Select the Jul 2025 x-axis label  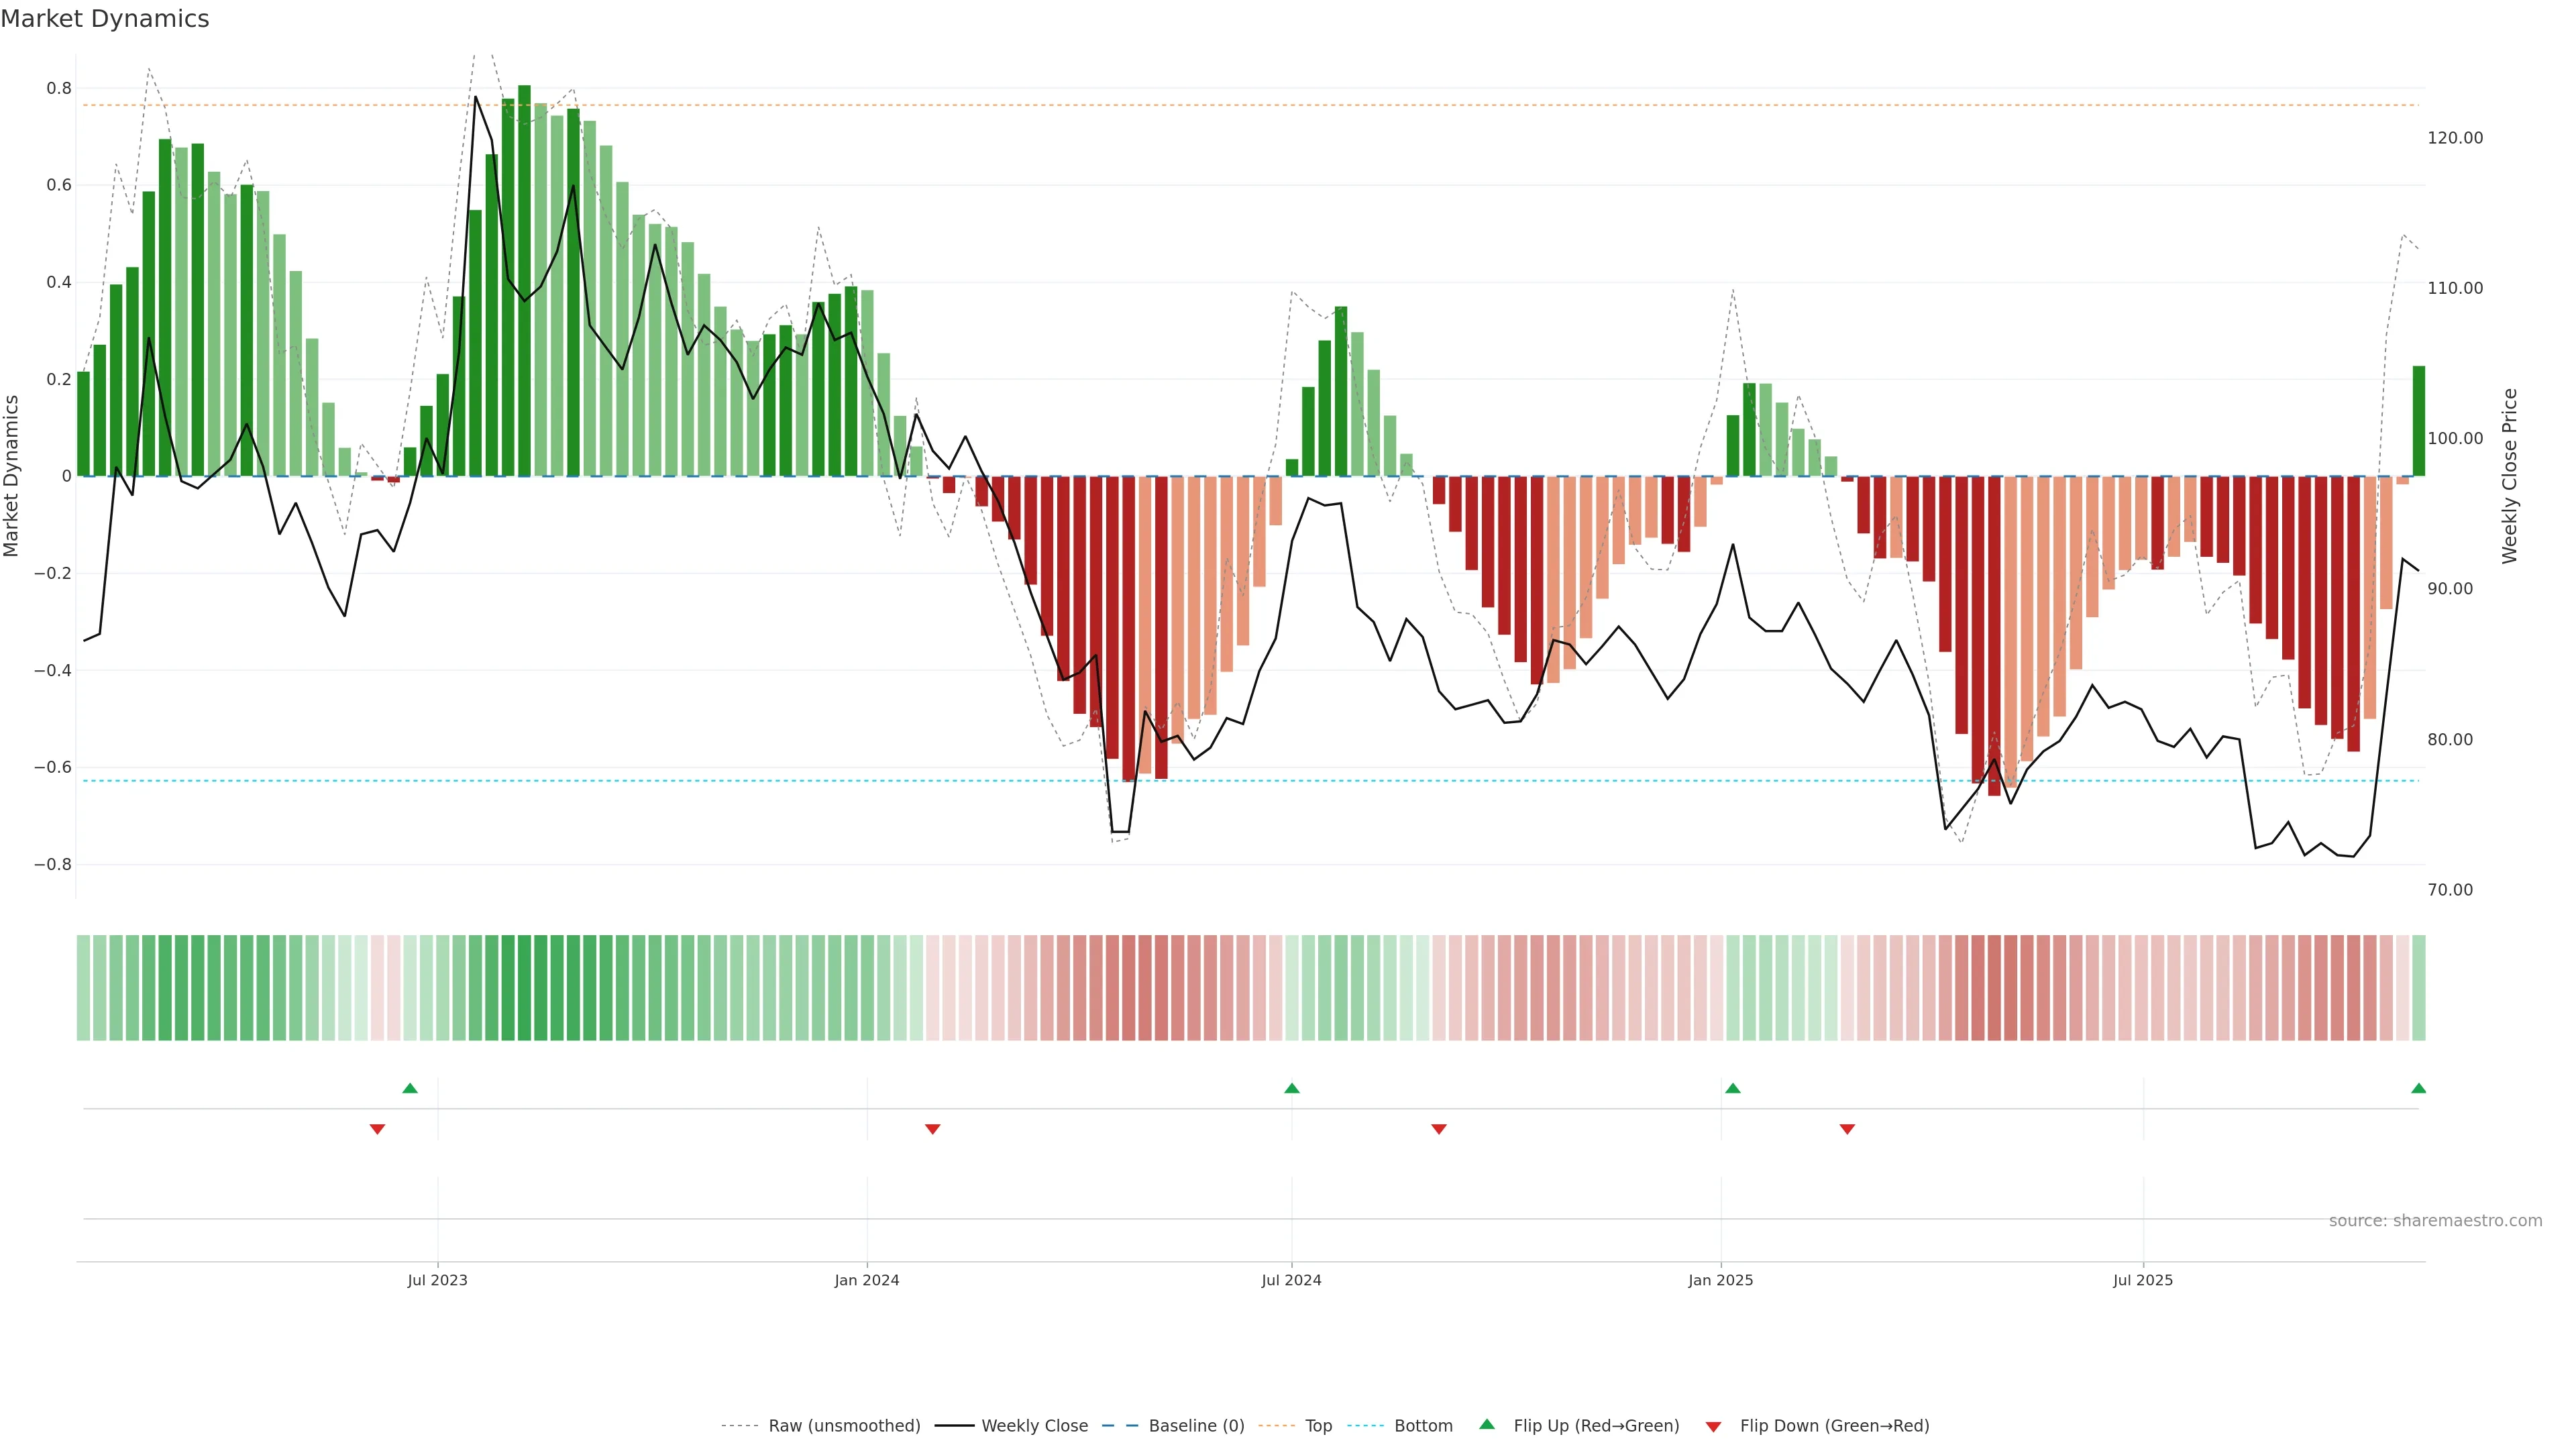click(x=2143, y=1280)
